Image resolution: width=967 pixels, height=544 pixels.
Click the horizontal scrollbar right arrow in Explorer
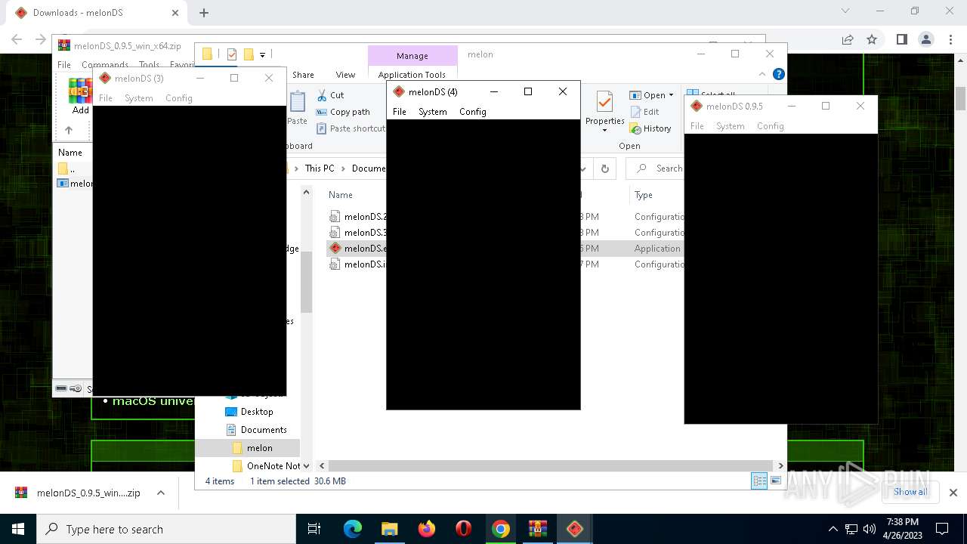[781, 466]
